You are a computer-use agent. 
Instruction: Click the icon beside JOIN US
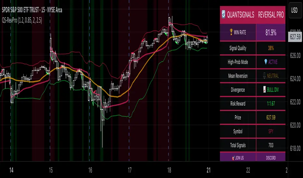point(233,158)
